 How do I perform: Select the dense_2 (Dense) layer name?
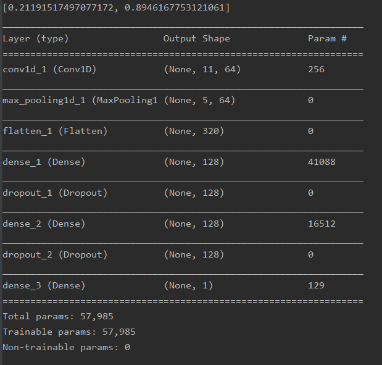click(44, 224)
